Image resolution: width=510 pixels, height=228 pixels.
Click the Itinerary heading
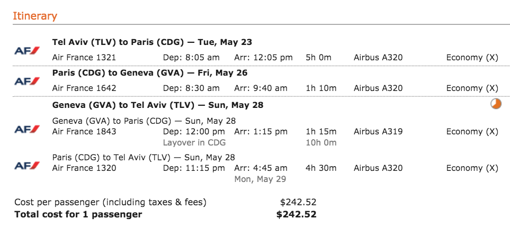pos(35,16)
